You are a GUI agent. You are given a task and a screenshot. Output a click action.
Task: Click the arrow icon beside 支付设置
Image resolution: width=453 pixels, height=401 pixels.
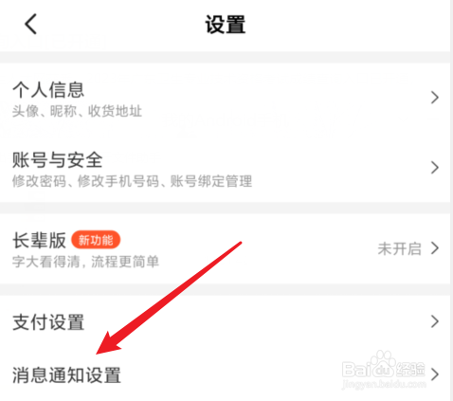[x=435, y=321]
